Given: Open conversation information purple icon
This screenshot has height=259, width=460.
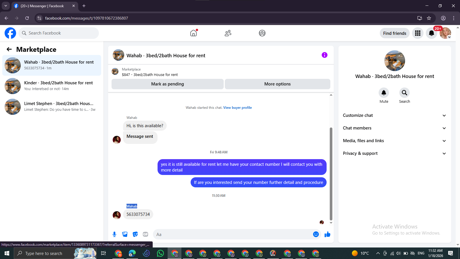Looking at the screenshot, I should 325,55.
